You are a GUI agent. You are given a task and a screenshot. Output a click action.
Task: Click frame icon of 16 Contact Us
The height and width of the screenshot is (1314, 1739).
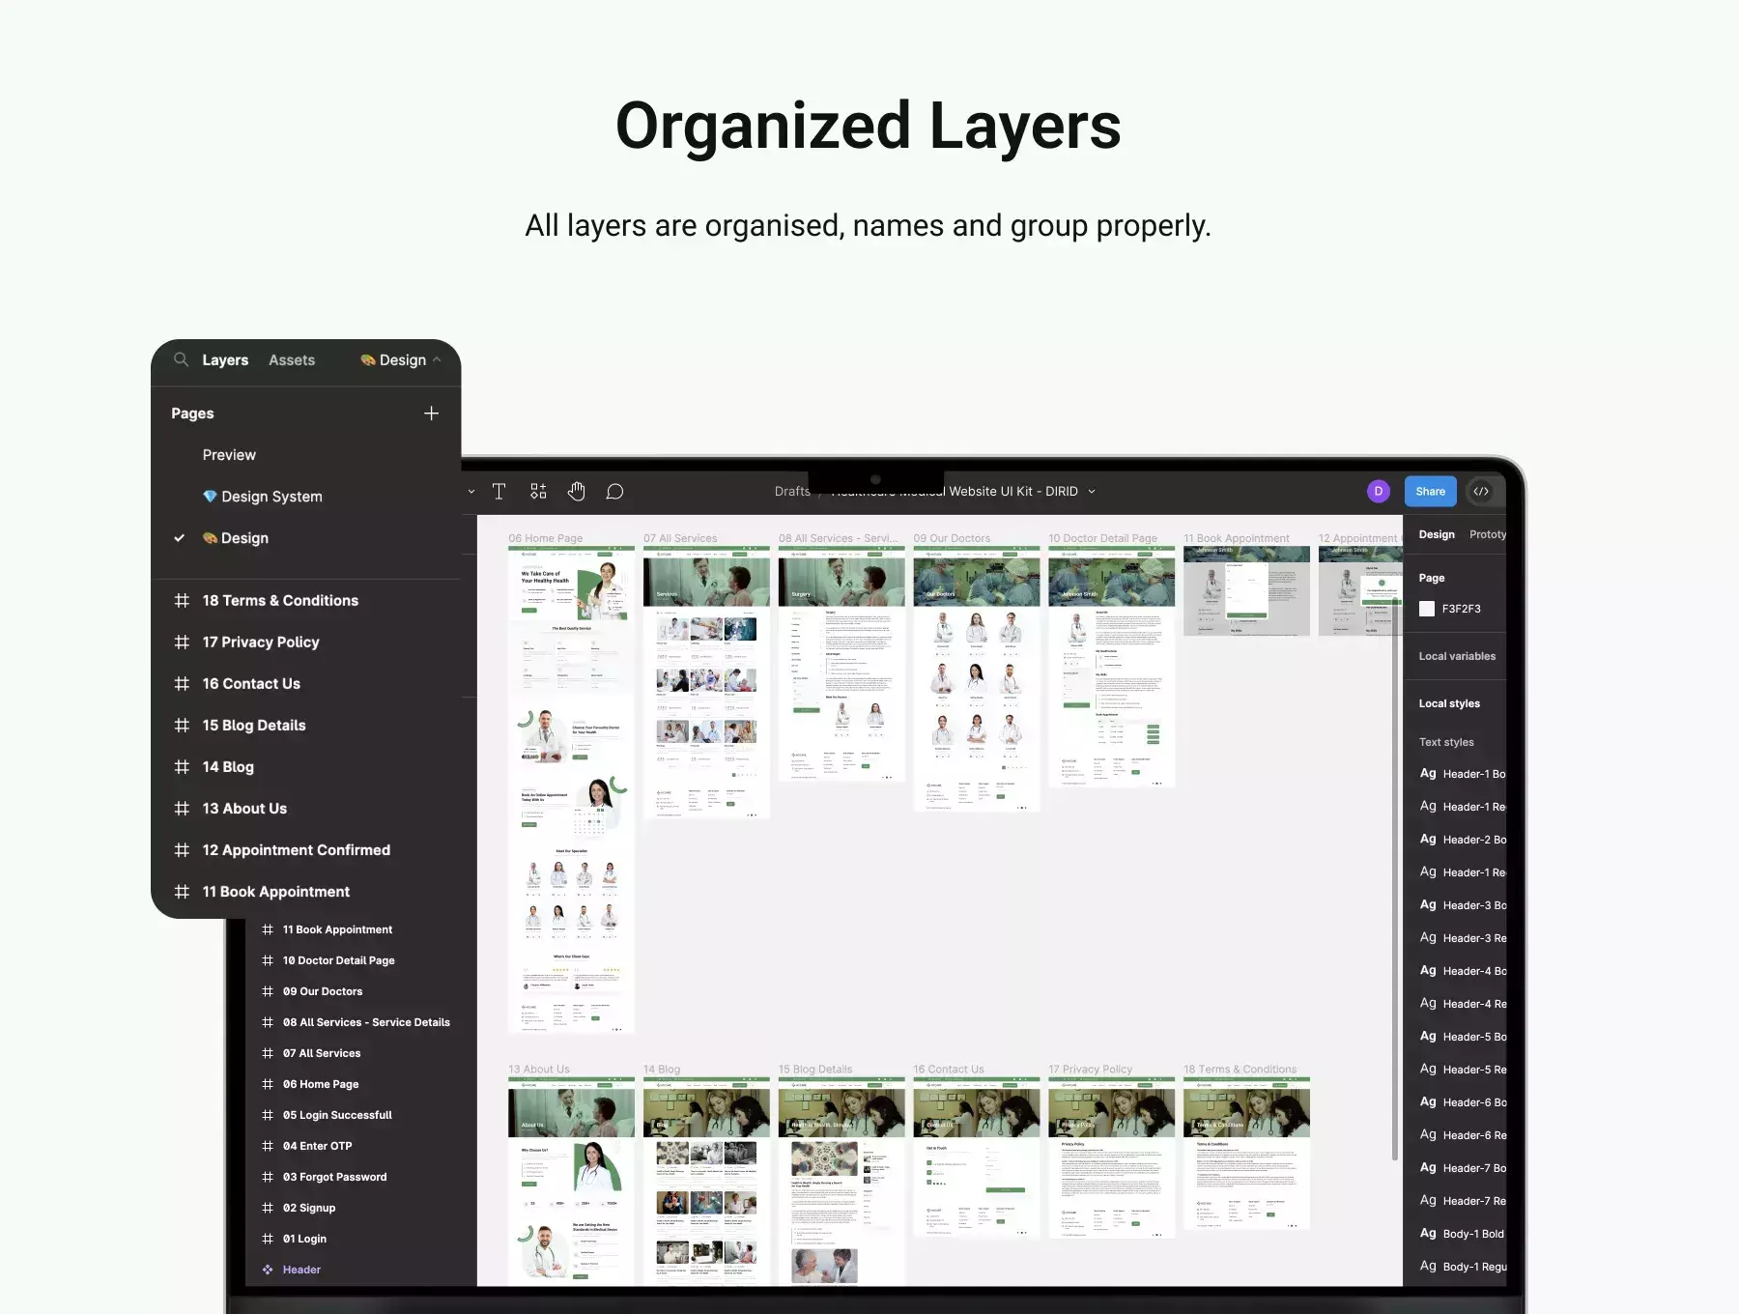182,684
